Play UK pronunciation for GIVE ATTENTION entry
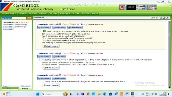 coord(52,24)
